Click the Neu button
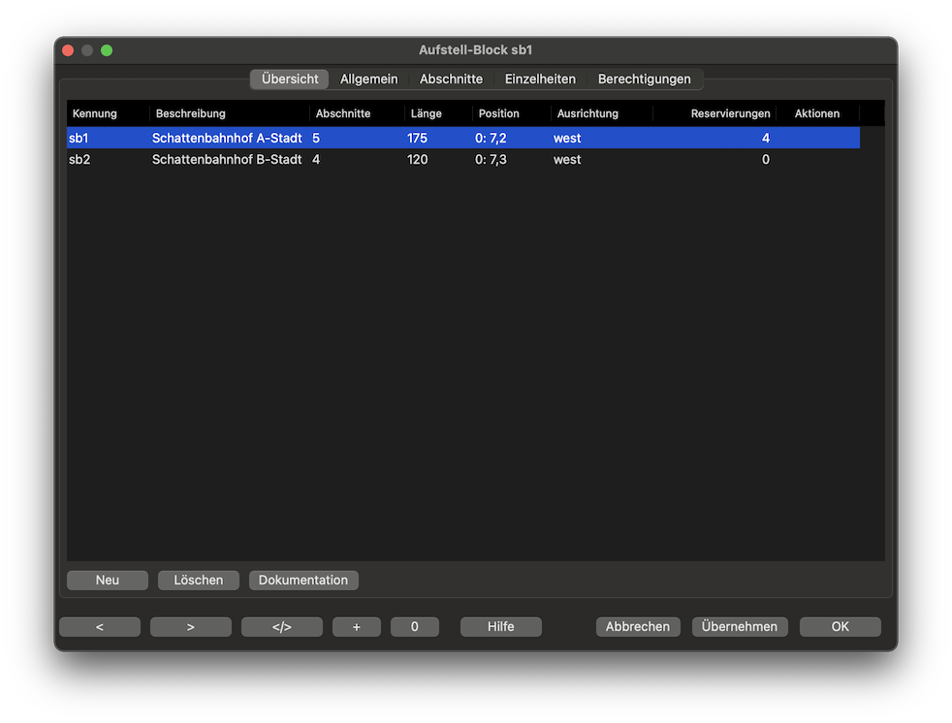The image size is (952, 723). point(108,580)
